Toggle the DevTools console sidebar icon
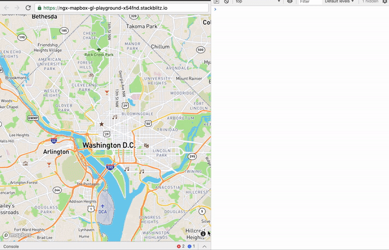The height and width of the screenshot is (250, 389). [x=217, y=1]
